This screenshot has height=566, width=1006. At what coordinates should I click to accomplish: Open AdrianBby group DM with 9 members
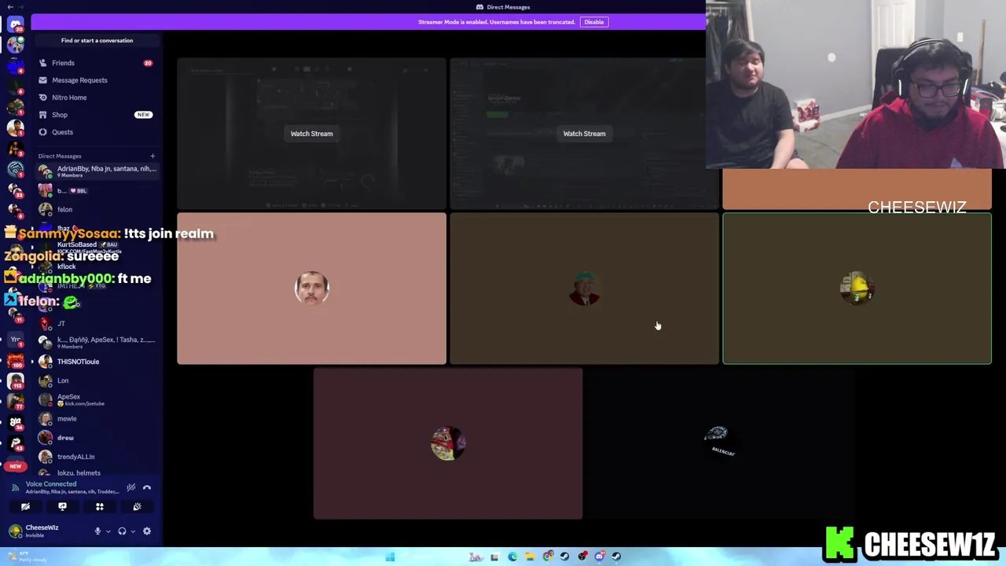(x=97, y=171)
